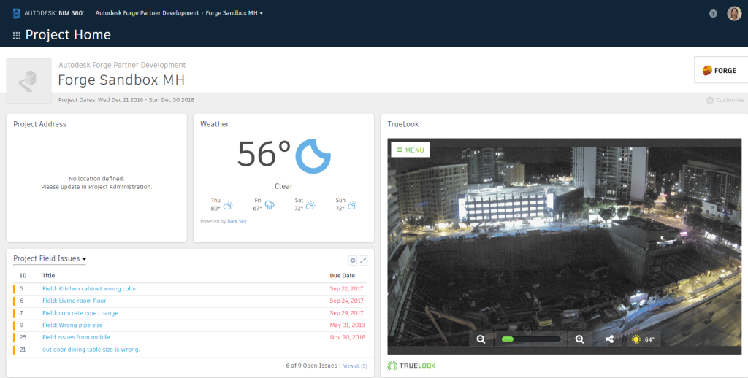Click the Title column header
This screenshot has width=748, height=378.
click(49, 276)
